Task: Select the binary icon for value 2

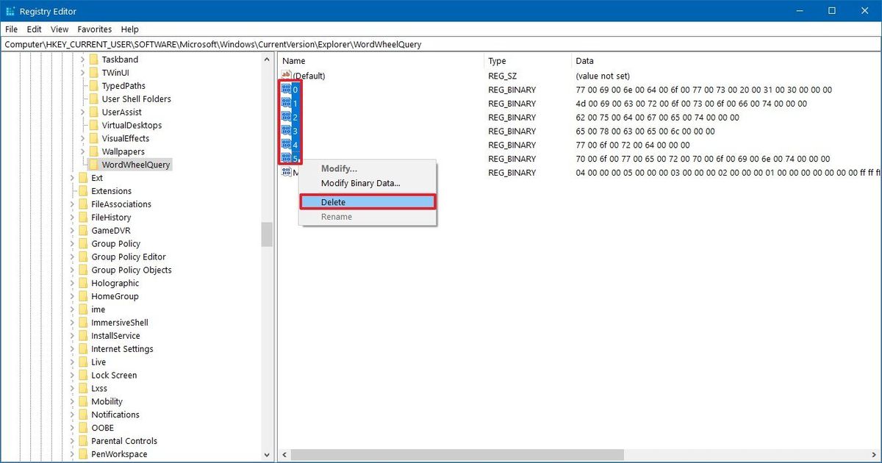Action: click(x=287, y=117)
